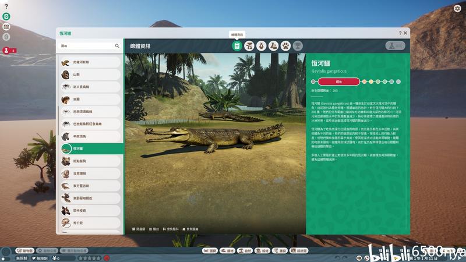The width and height of the screenshot is (466, 262).
Task: Click the calendar icon on left edge
Action: 6,27
